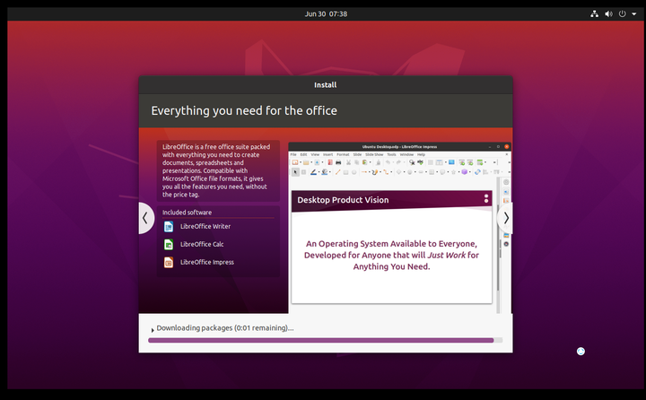
Task: Click the 'Everything you need for the office' heading
Action: [x=244, y=110]
